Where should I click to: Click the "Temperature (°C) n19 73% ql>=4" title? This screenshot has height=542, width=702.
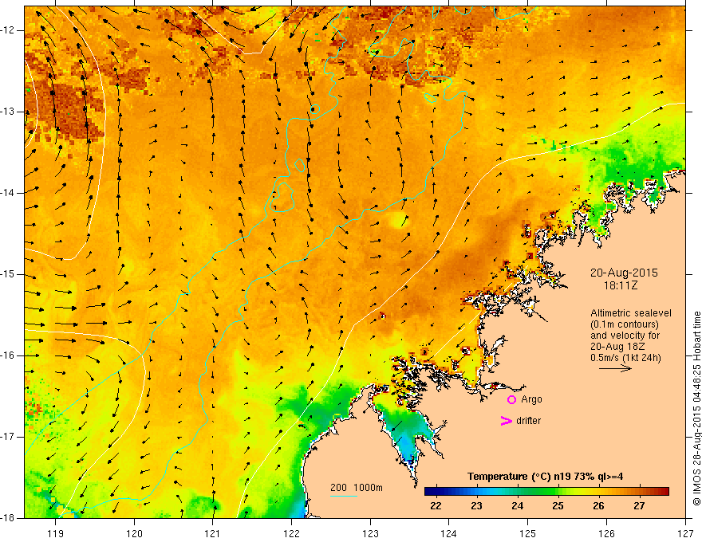click(546, 477)
